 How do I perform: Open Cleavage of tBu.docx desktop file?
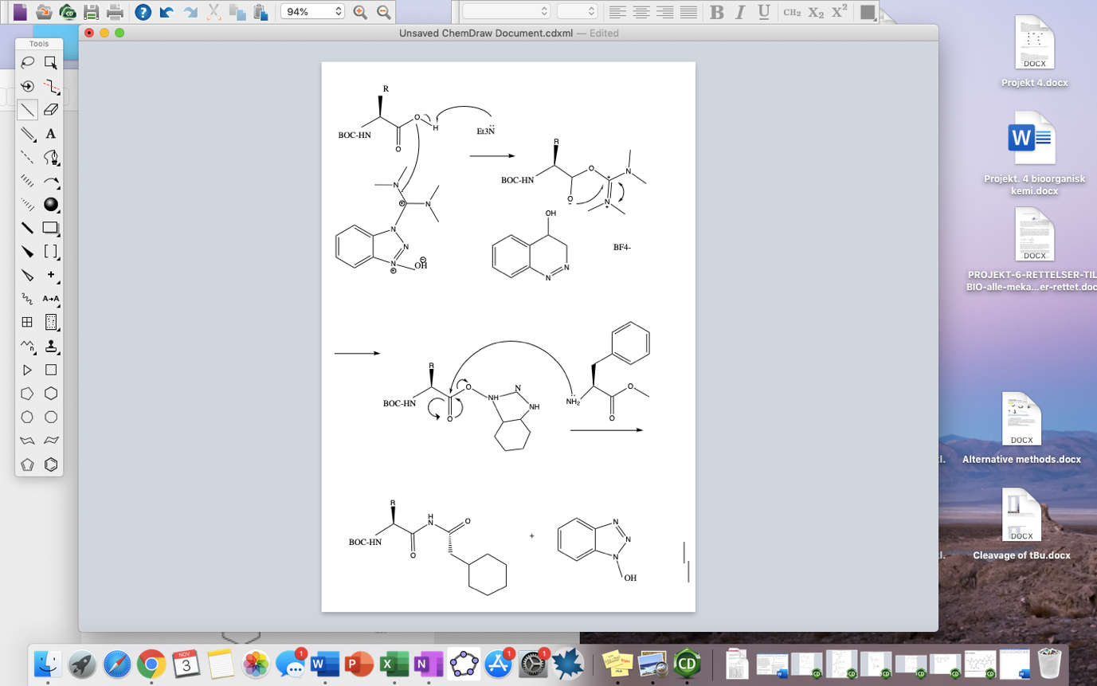tap(1021, 523)
